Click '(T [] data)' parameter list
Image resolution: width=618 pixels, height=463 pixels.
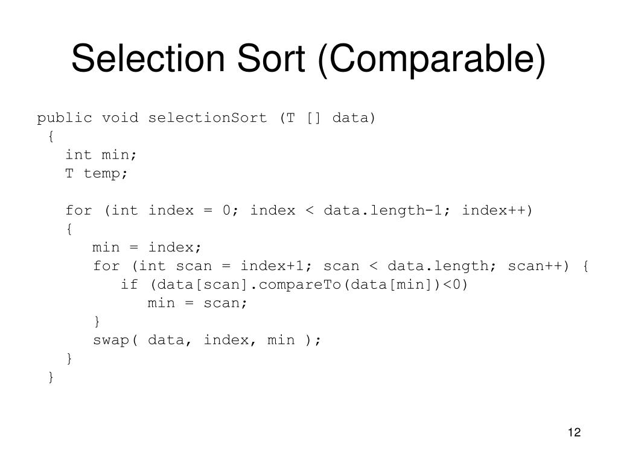pyautogui.click(x=327, y=118)
